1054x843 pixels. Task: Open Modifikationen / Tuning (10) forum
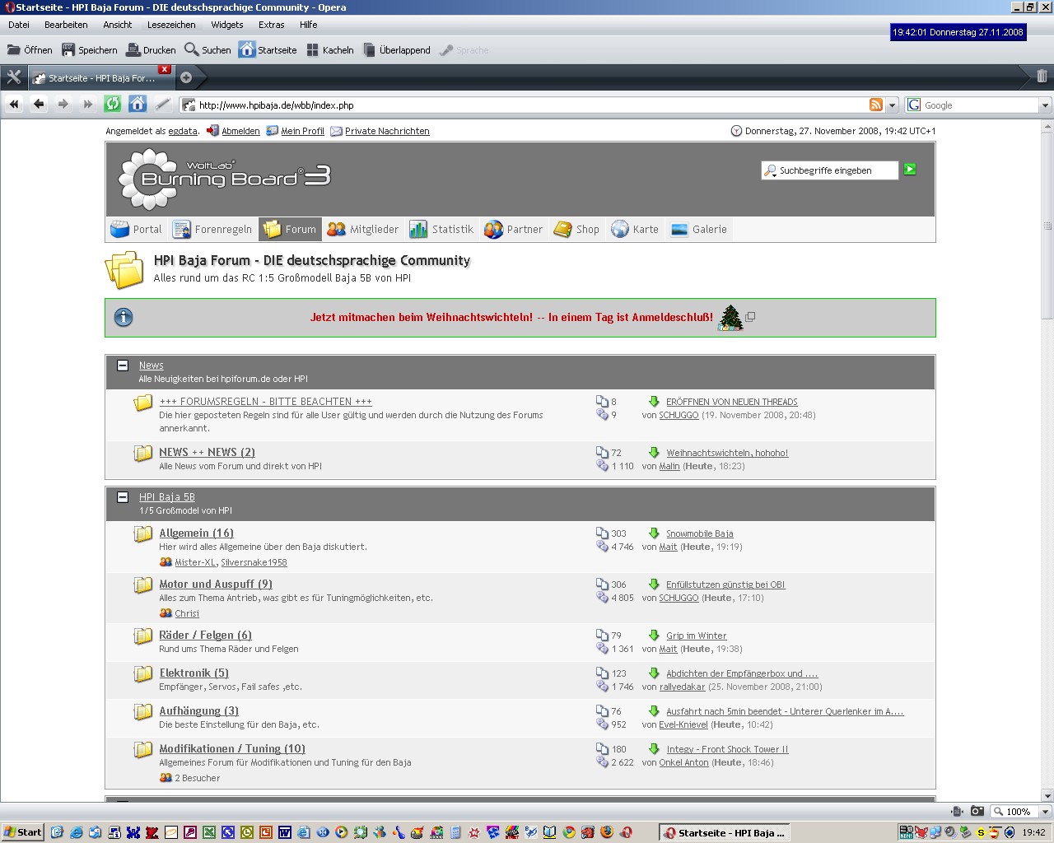pos(232,749)
